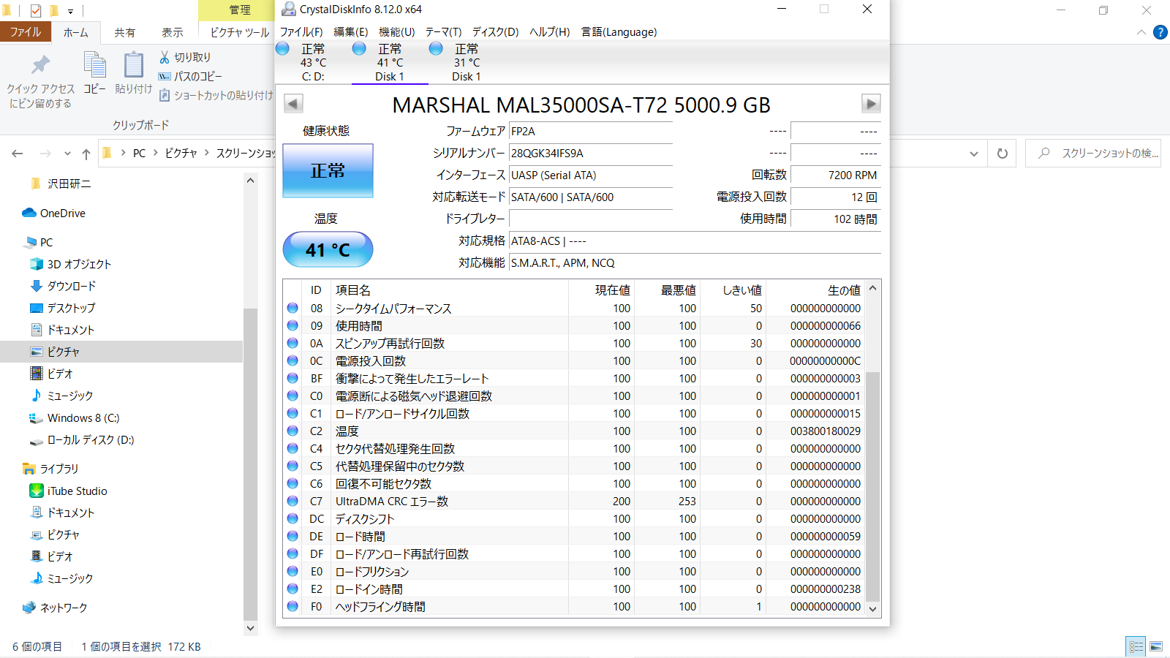
Task: Open the recent locations dropdown arrow
Action: click(67, 154)
